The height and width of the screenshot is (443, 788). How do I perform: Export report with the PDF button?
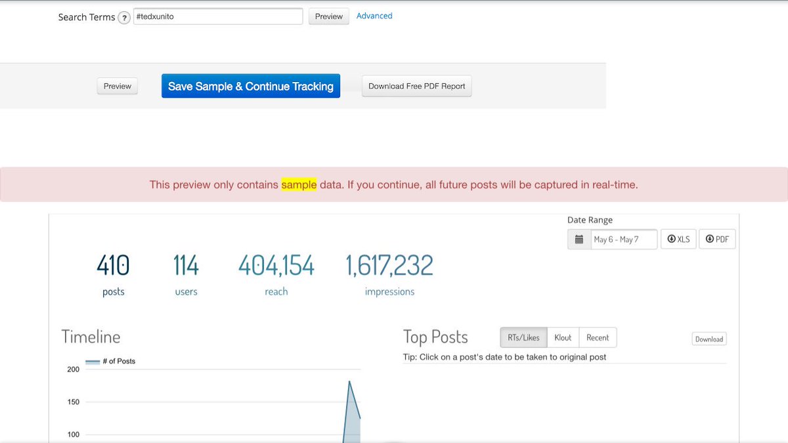[x=717, y=240]
